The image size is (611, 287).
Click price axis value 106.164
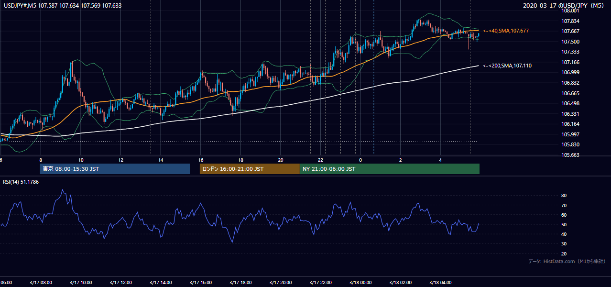tap(570, 124)
